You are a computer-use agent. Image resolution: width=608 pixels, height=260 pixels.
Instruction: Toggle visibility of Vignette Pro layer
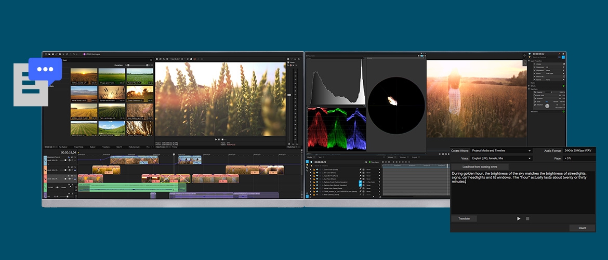tap(316, 177)
